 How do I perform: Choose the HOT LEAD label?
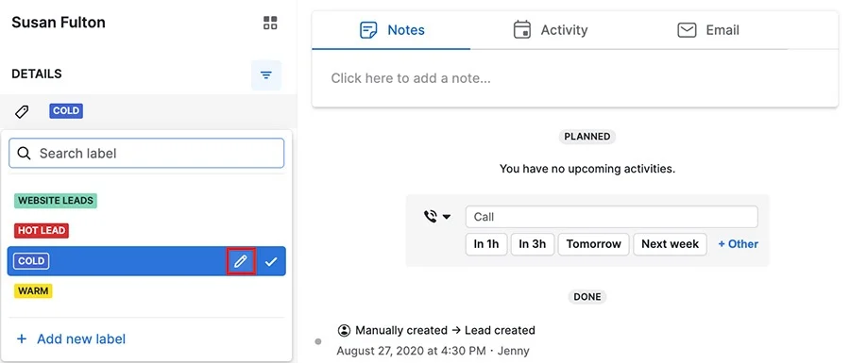42,230
